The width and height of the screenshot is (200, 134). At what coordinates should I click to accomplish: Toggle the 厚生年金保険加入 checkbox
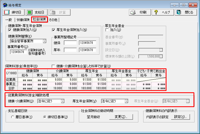pyautogui.click(x=54, y=30)
